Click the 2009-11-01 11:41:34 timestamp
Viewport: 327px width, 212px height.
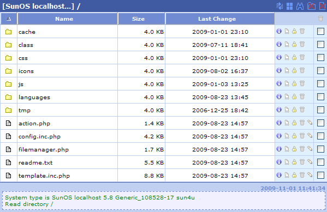[293, 188]
